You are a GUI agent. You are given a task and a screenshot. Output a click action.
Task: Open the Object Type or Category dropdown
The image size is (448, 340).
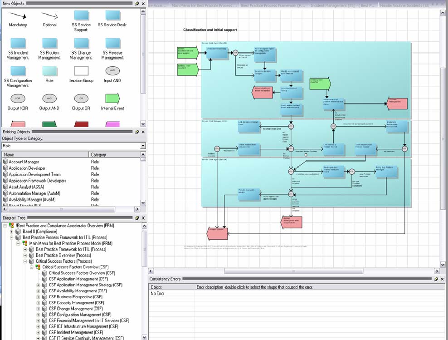tap(143, 146)
